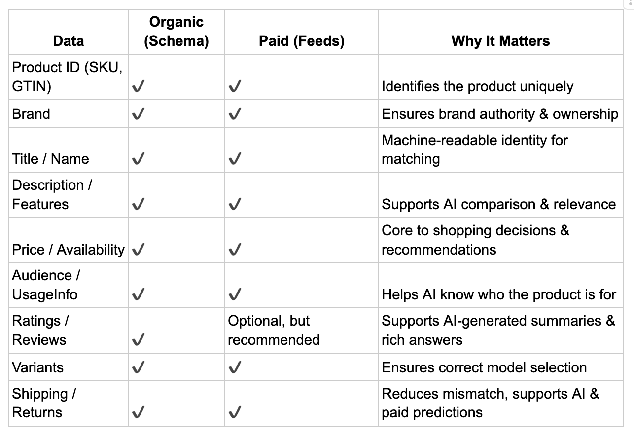Select the Description / Features cell
Screen dimensions: 634x439
coord(69,195)
